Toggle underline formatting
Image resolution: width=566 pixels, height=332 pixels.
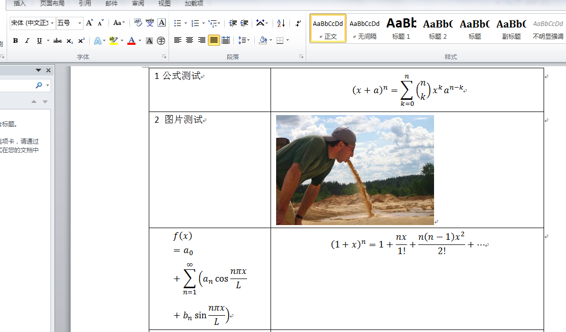pos(39,41)
